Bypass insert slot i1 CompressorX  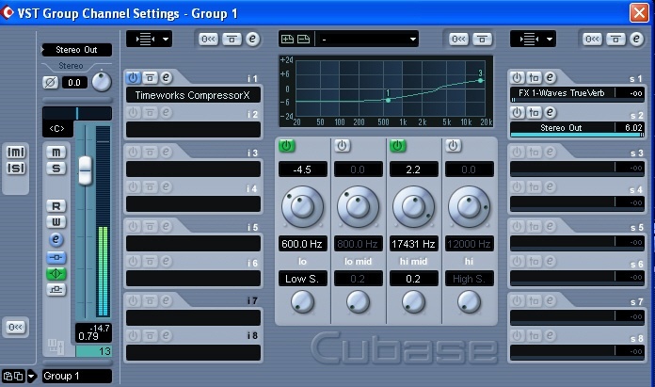click(150, 77)
